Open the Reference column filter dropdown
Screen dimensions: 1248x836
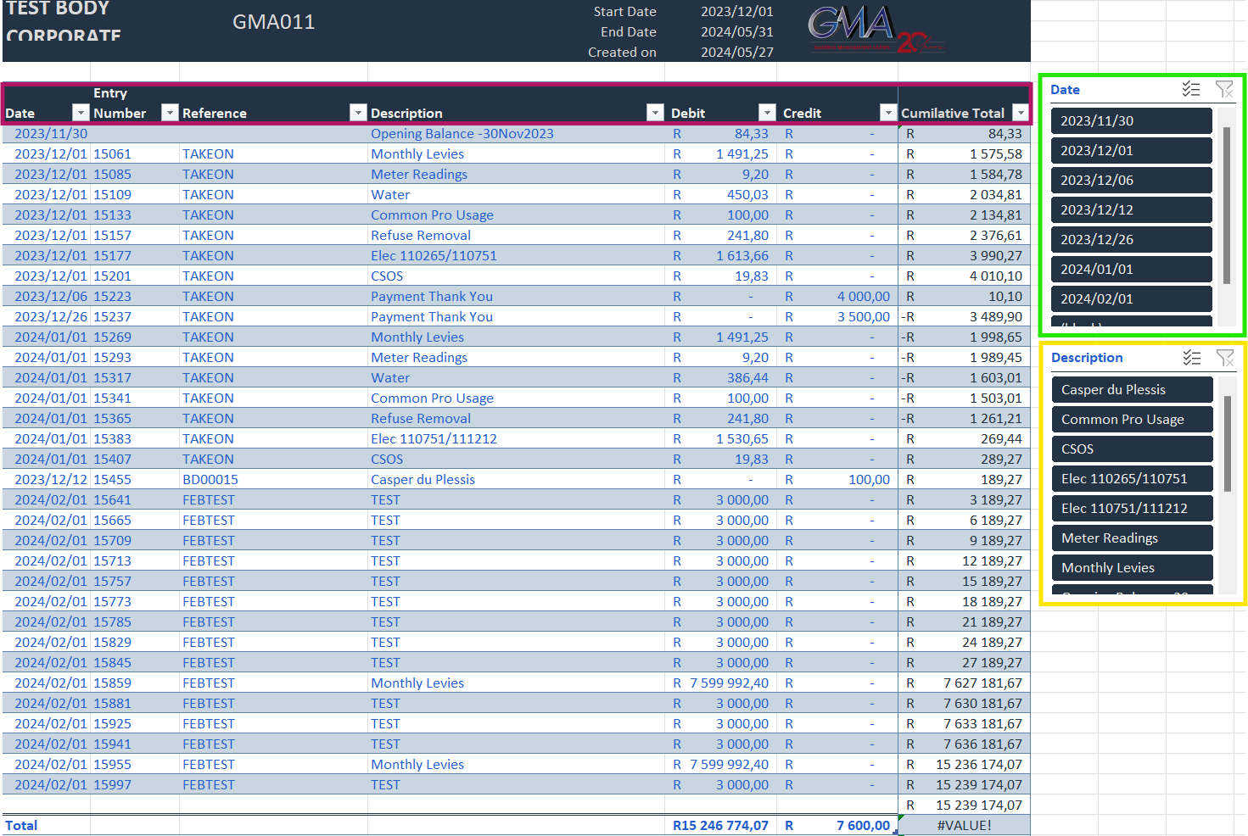point(358,113)
